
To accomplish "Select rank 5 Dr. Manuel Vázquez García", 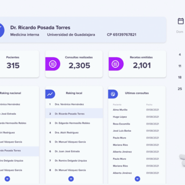I will [74, 142].
